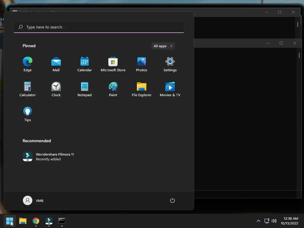Switch to Command Prompt on the taskbar

tap(62, 221)
